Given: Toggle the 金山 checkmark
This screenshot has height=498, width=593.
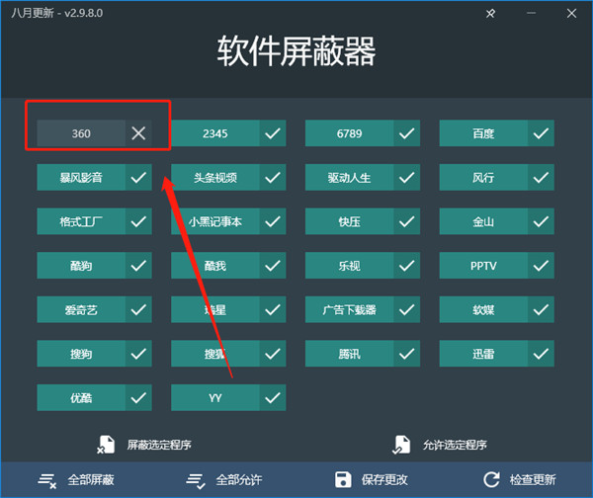Looking at the screenshot, I should (x=541, y=221).
